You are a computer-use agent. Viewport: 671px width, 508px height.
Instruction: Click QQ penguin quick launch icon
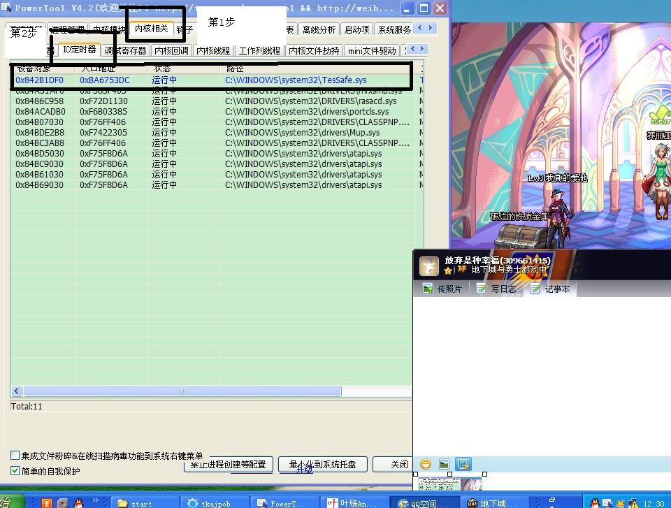pyautogui.click(x=78, y=503)
